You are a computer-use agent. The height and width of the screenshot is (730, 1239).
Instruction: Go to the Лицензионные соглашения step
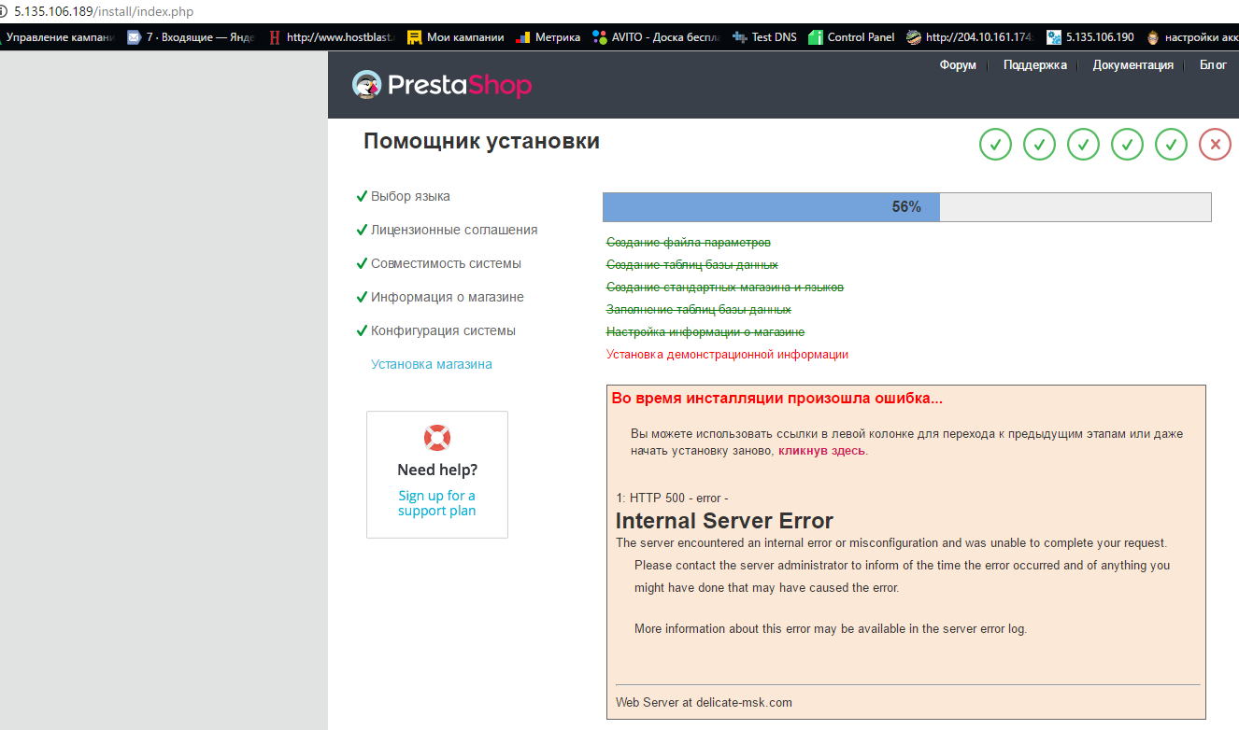454,230
